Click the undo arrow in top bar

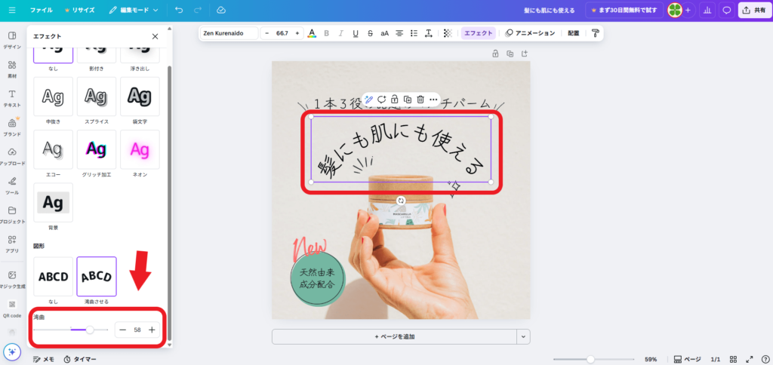tap(178, 11)
